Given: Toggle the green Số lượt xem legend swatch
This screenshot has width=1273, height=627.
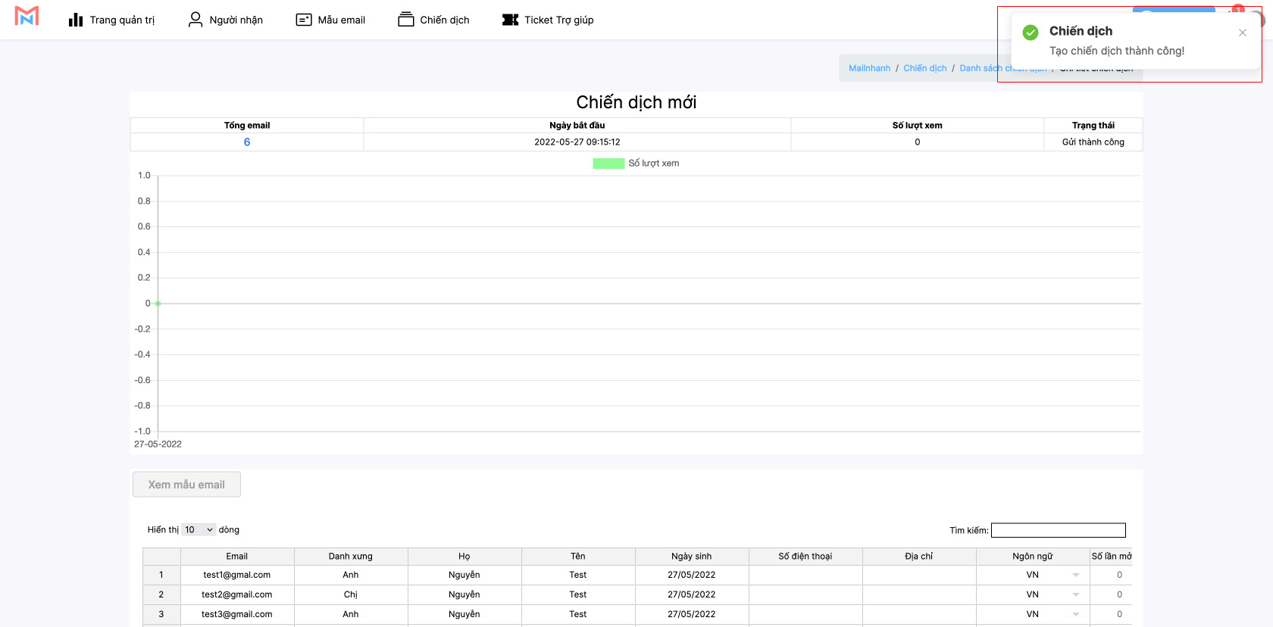Looking at the screenshot, I should (608, 164).
